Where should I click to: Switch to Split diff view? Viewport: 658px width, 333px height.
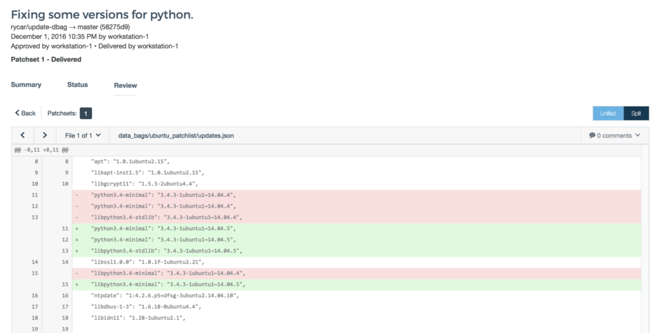[636, 113]
